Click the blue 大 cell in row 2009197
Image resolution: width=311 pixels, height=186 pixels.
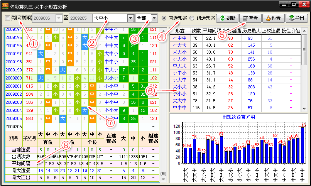[40, 54]
